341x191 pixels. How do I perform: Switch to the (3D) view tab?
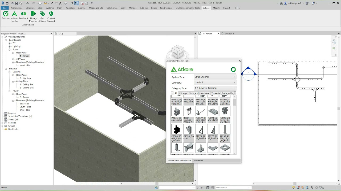point(61,33)
